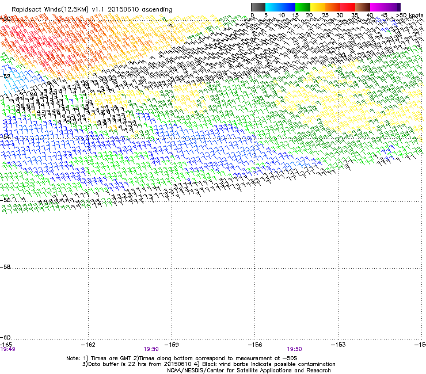Select the -54 latitude axis label

point(5,136)
